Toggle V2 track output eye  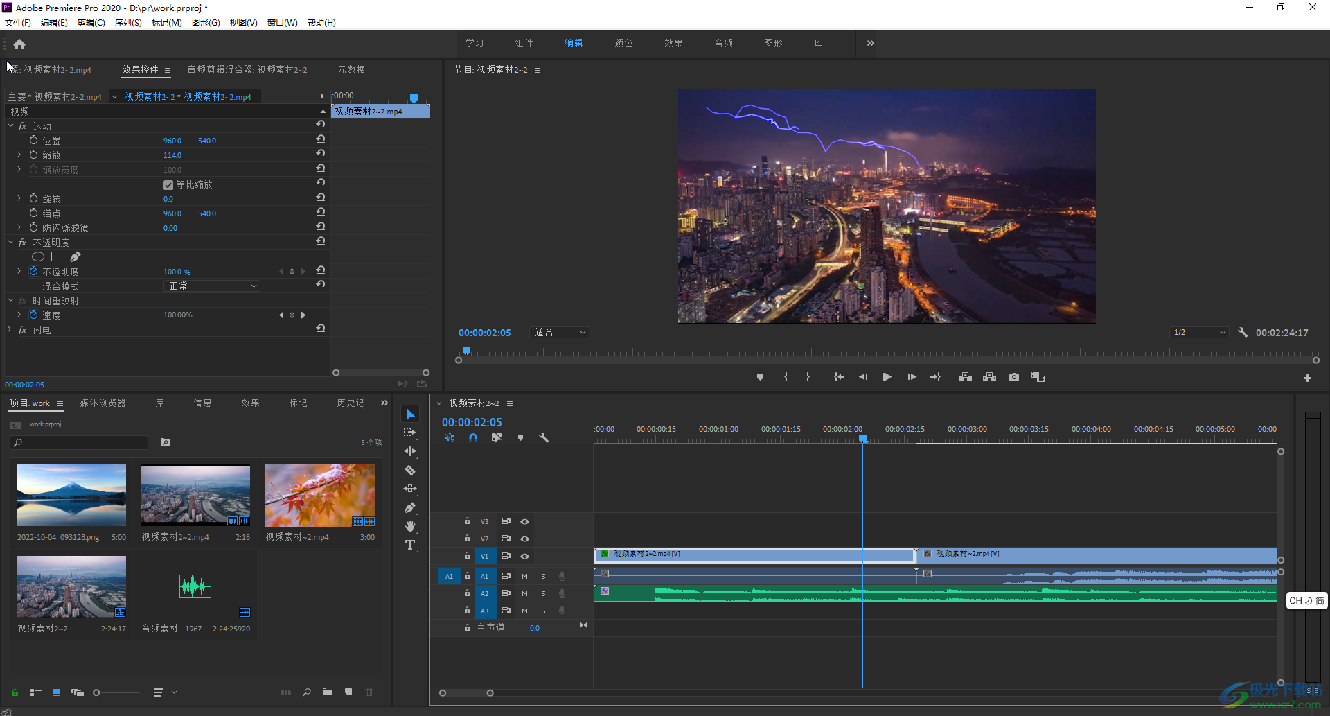click(525, 539)
